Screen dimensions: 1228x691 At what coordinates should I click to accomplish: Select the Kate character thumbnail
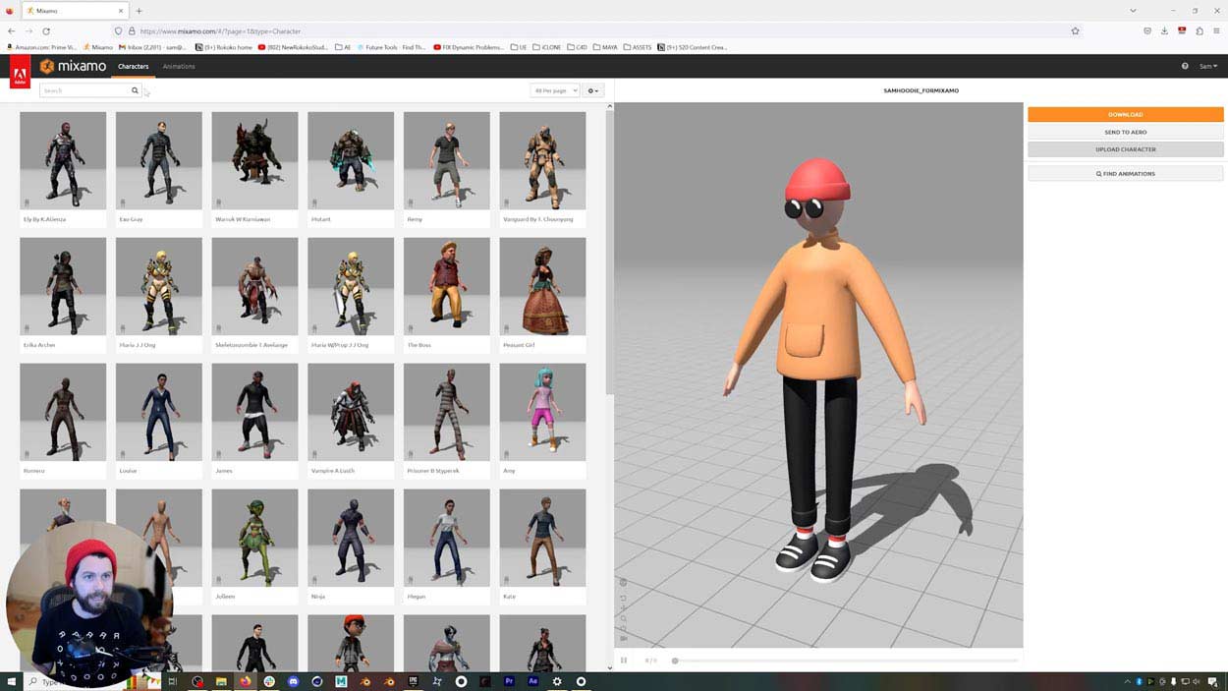(542, 538)
